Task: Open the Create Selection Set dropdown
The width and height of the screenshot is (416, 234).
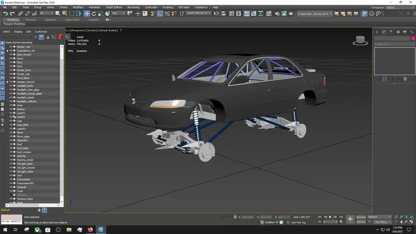Action: click(x=199, y=14)
